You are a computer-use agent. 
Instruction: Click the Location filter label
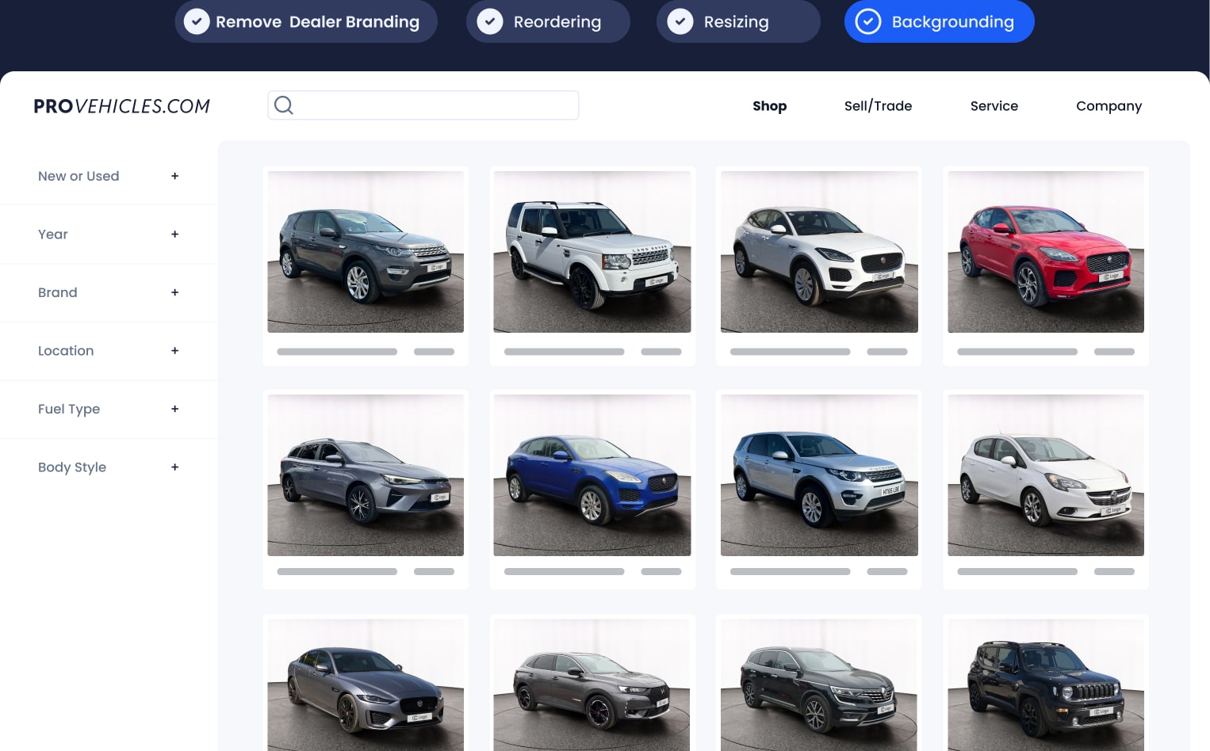[66, 351]
